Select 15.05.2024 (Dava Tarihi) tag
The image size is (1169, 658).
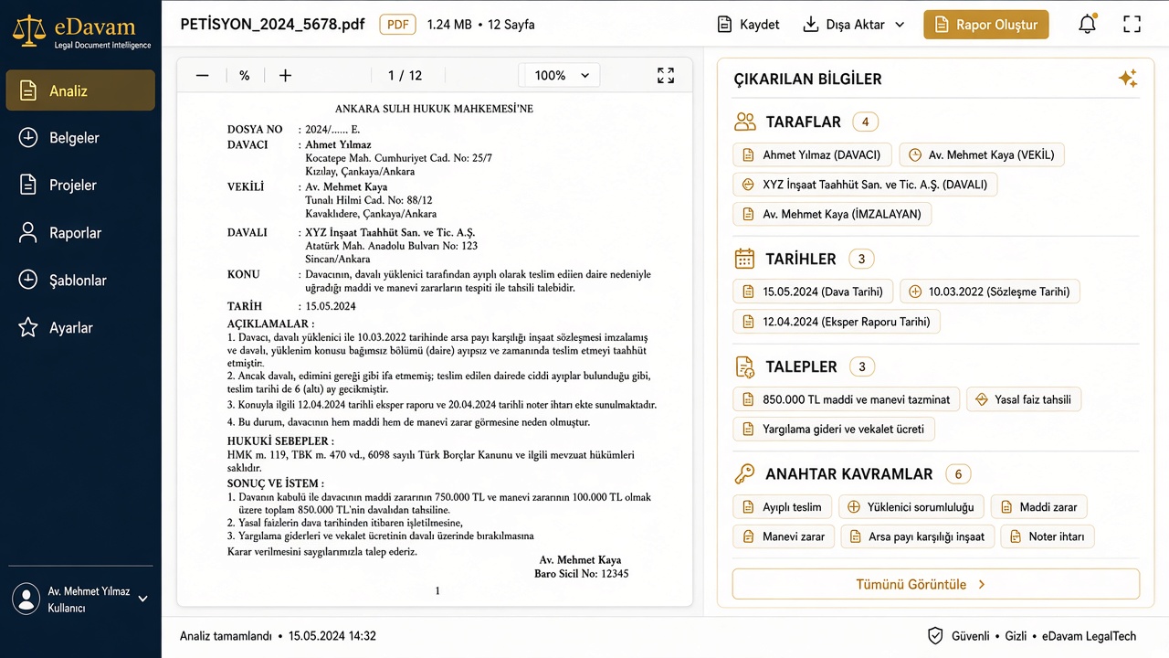coord(813,292)
